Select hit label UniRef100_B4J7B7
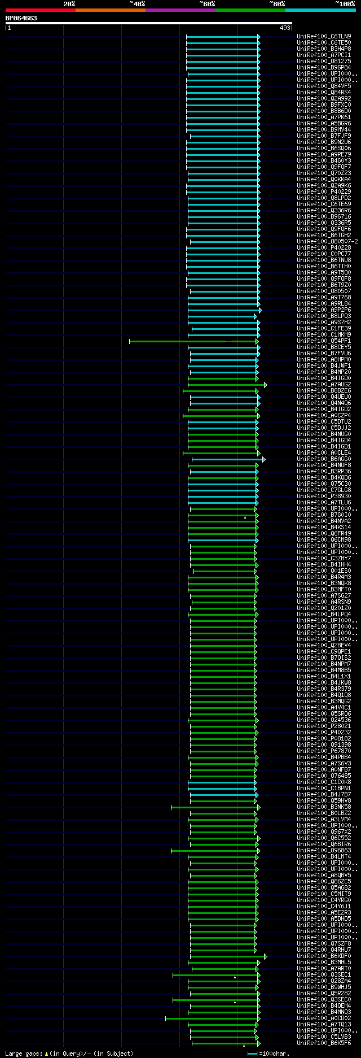The image size is (361, 1058). (x=324, y=795)
